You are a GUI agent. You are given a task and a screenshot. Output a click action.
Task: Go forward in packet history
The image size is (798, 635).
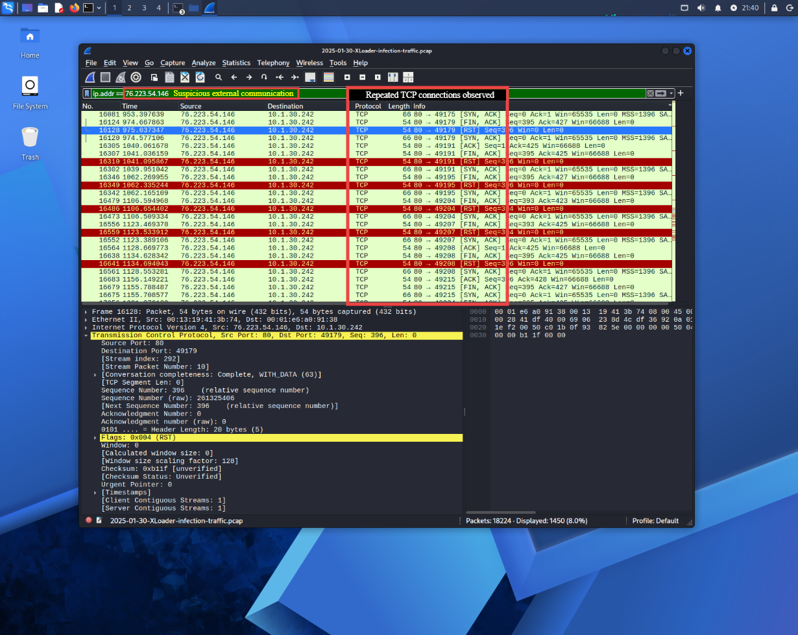coord(249,77)
